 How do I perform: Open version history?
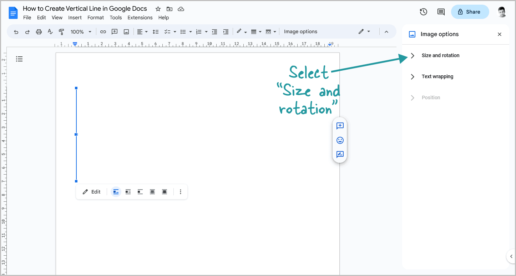point(423,12)
